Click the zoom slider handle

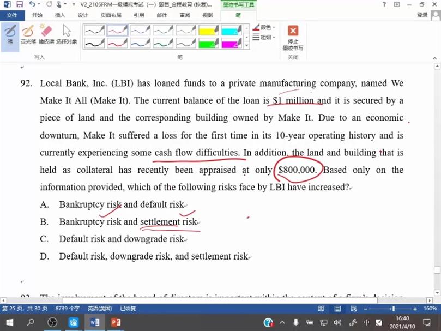click(394, 309)
